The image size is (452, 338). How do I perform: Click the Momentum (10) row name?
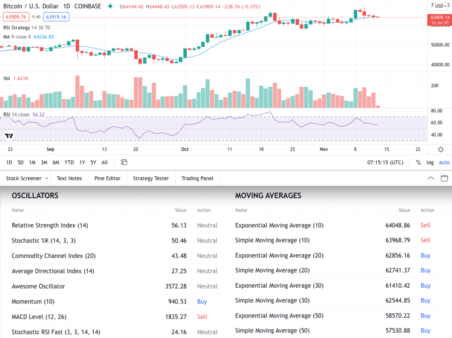pyautogui.click(x=33, y=302)
